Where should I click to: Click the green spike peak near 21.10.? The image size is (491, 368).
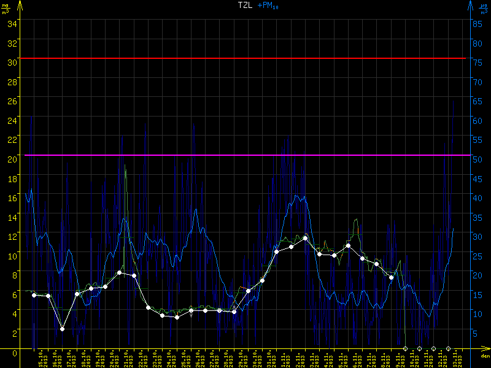tap(125, 166)
